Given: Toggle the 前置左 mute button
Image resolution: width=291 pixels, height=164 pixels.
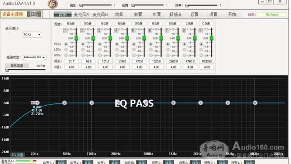Looking at the screenshot, I should click(61, 162).
